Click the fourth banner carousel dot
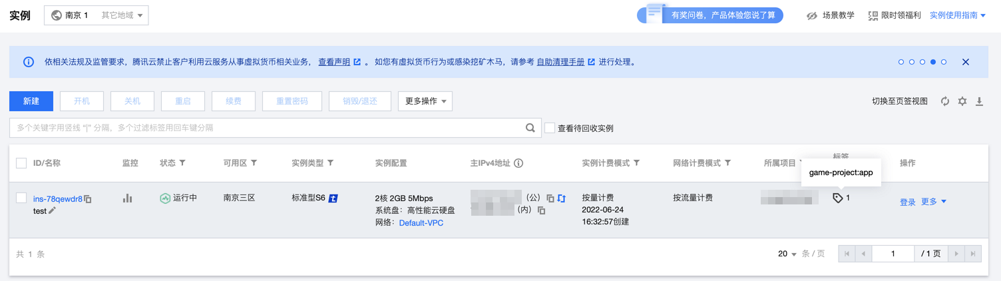Image resolution: width=1001 pixels, height=281 pixels. pos(933,62)
